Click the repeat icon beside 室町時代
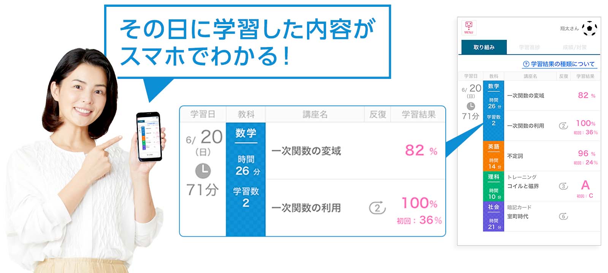Screen dimensions: 608x273 pyautogui.click(x=563, y=217)
